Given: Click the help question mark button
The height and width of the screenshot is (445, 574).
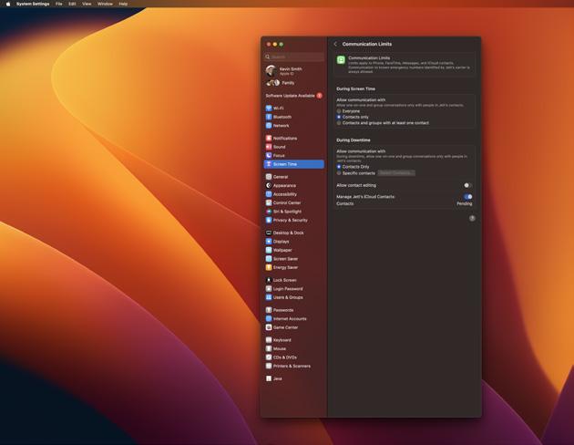Looking at the screenshot, I should (x=472, y=218).
